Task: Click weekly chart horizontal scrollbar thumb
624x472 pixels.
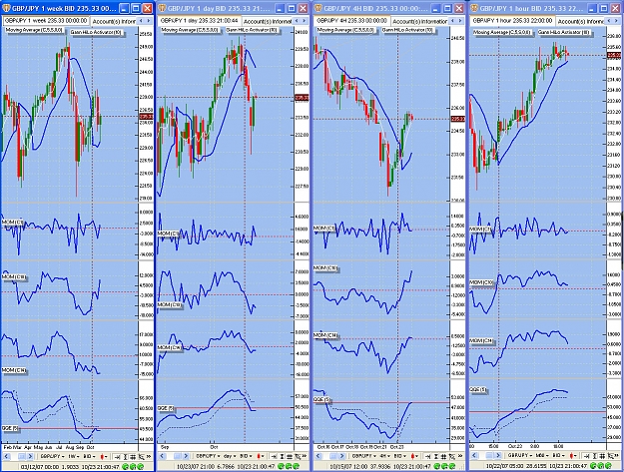Action: point(21,456)
